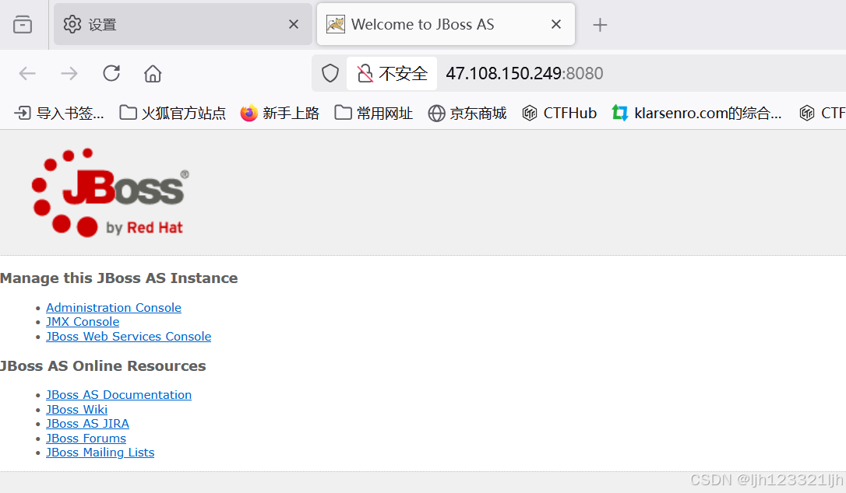Click the JBoss AS Online Resources heading

pyautogui.click(x=103, y=365)
